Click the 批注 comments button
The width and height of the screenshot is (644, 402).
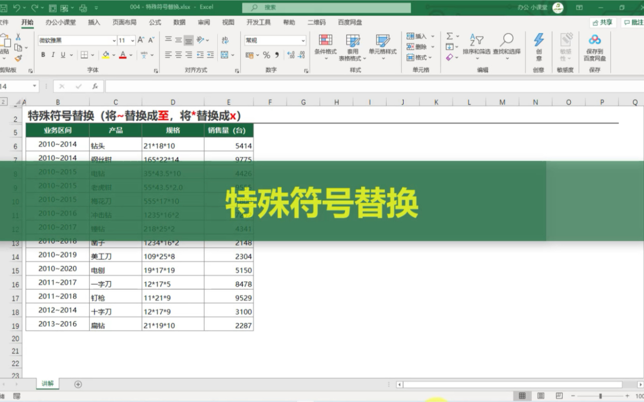(x=633, y=23)
